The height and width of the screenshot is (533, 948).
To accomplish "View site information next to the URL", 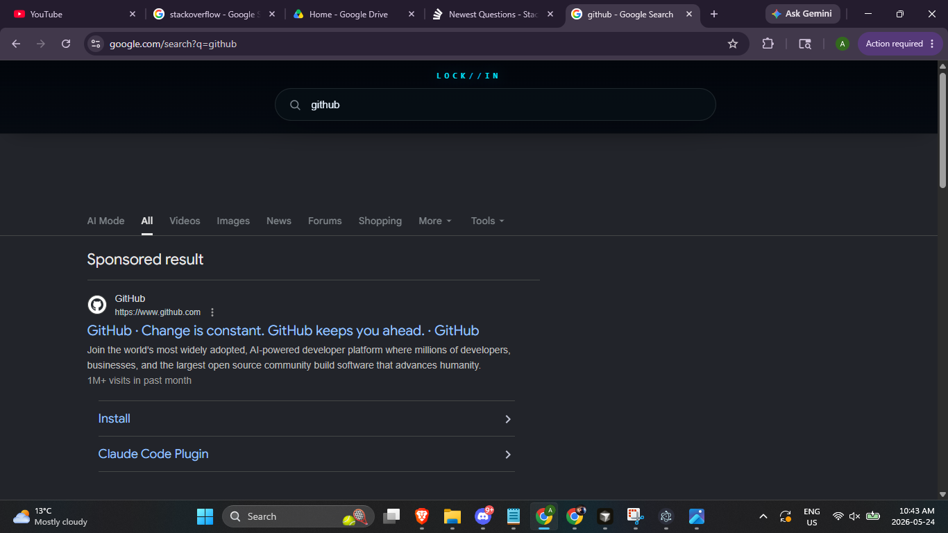I will click(x=96, y=44).
